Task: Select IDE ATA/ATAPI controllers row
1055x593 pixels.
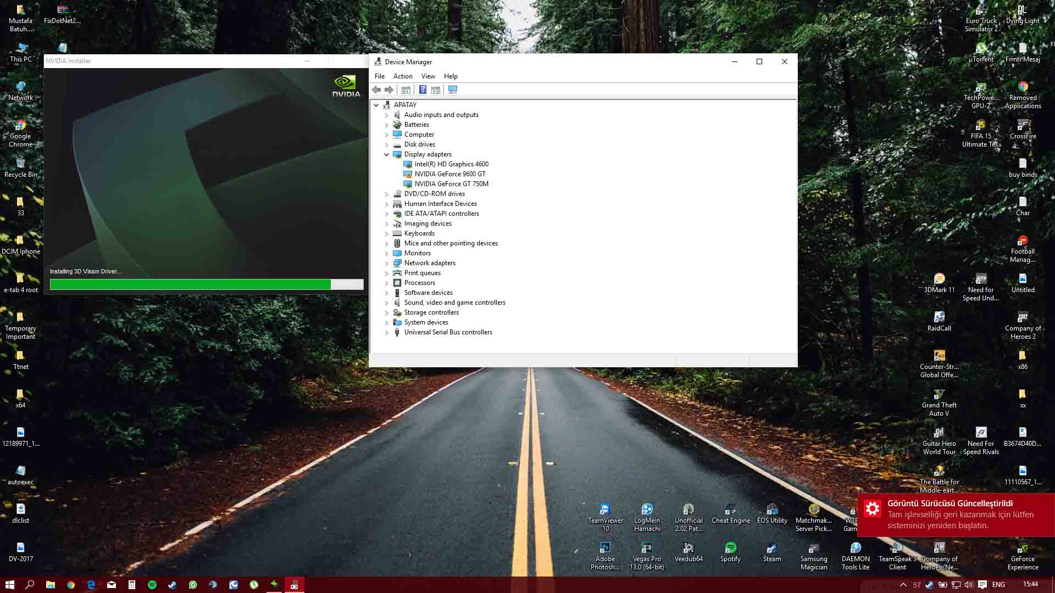Action: pyautogui.click(x=441, y=214)
